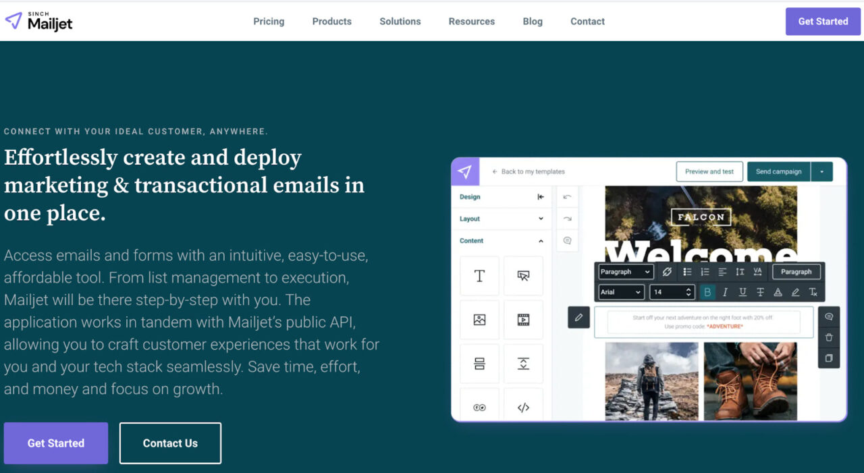Viewport: 864px width, 473px height.
Task: Click the comment bubble icon below redo
Action: 567,241
